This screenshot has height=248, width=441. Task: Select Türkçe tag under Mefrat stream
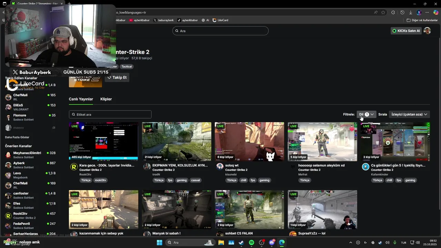point(305,180)
